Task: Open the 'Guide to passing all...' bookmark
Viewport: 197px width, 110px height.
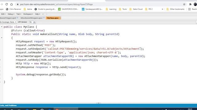Action: point(45,9)
